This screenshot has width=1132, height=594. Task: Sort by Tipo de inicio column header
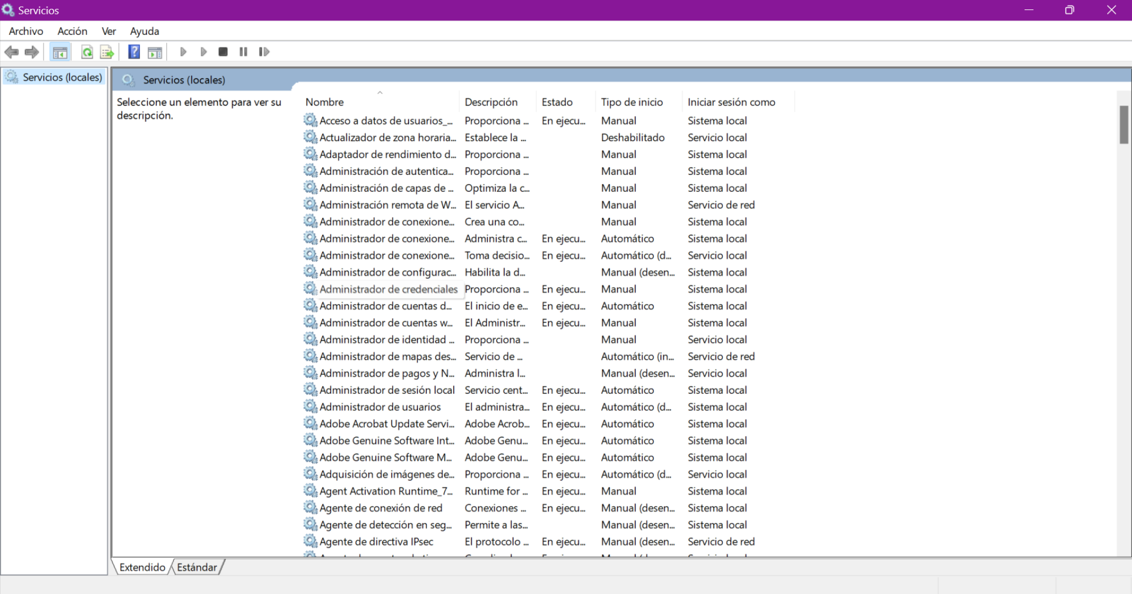point(639,102)
